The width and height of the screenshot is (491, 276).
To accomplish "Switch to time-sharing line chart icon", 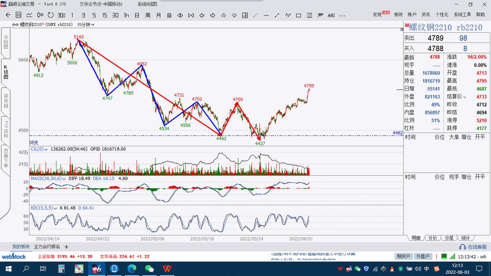I will point(29,15).
